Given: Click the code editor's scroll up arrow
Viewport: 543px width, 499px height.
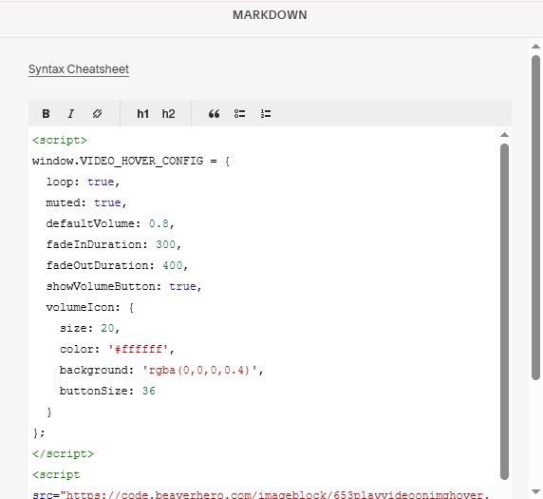Looking at the screenshot, I should pos(505,135).
